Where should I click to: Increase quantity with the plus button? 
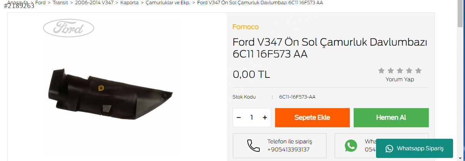[x=265, y=118]
